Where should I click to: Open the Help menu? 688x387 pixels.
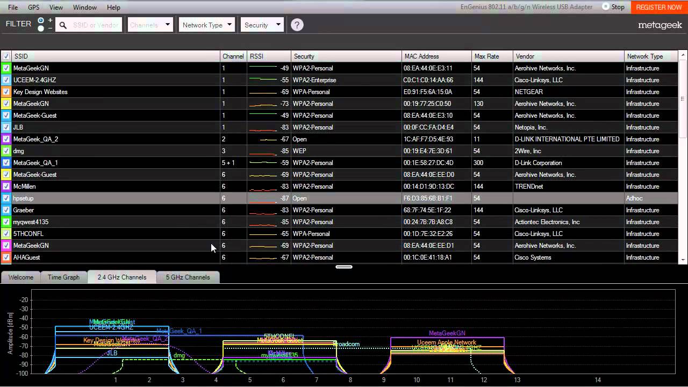coord(113,7)
